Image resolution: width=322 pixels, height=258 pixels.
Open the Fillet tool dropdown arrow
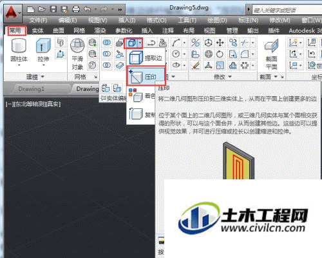253,54
